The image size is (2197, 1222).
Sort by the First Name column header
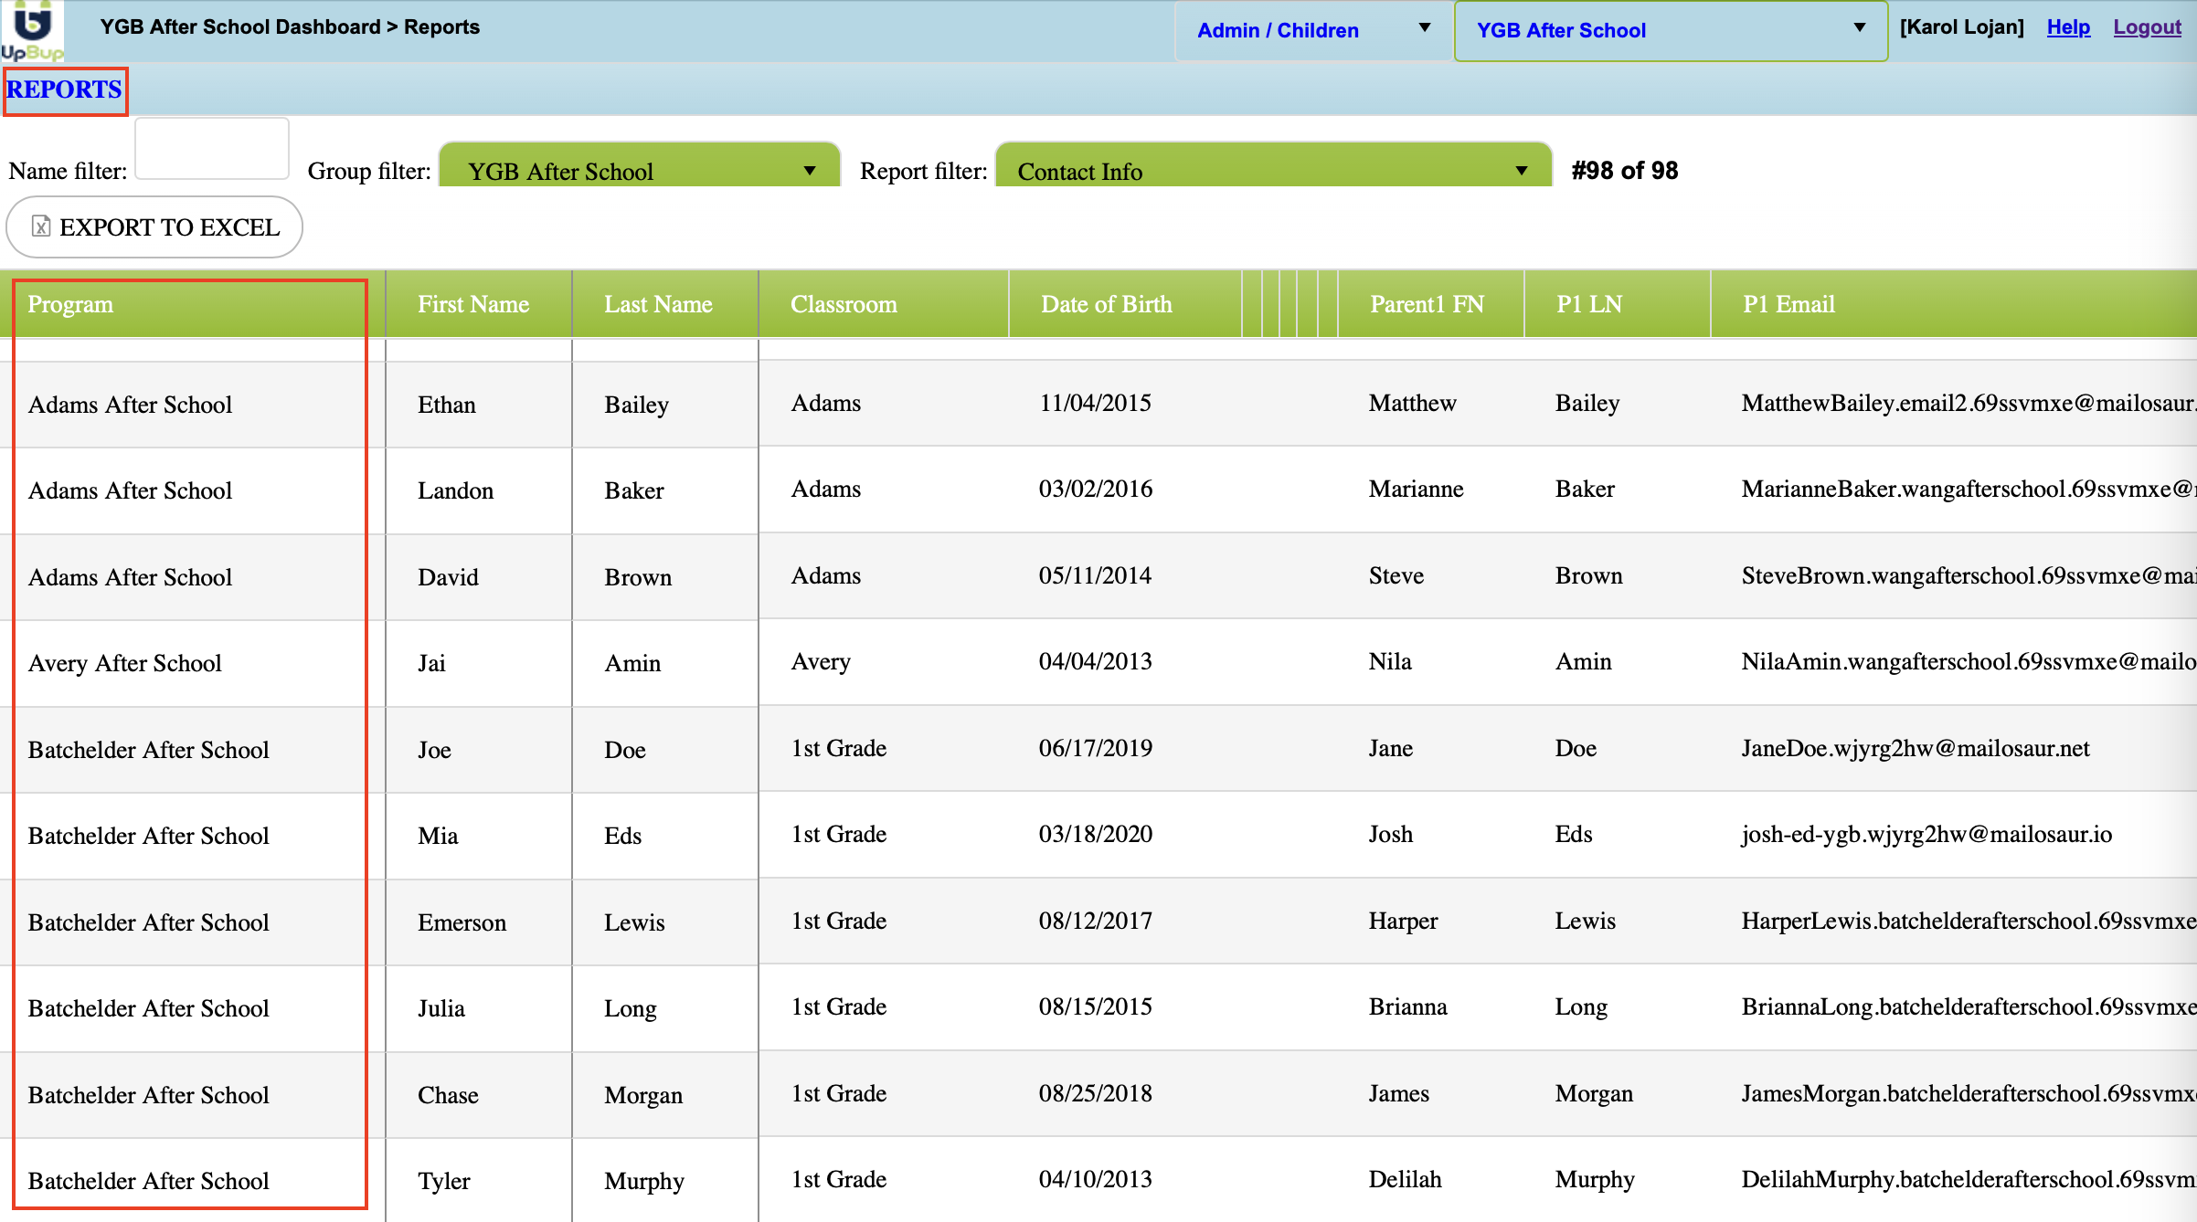(x=473, y=304)
